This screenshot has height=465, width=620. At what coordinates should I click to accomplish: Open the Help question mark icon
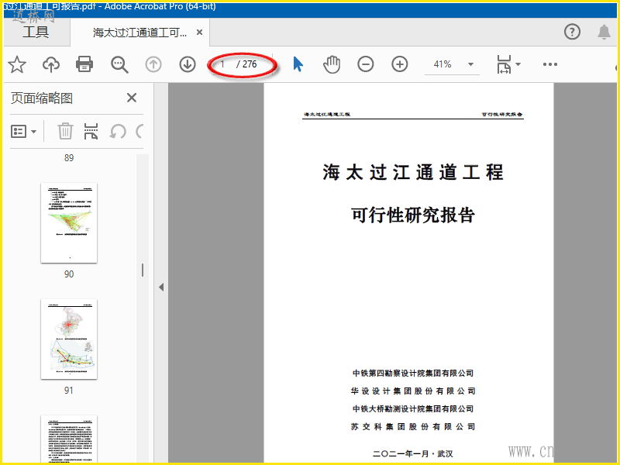[x=572, y=32]
